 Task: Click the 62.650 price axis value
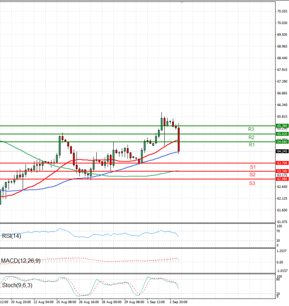coord(282,187)
